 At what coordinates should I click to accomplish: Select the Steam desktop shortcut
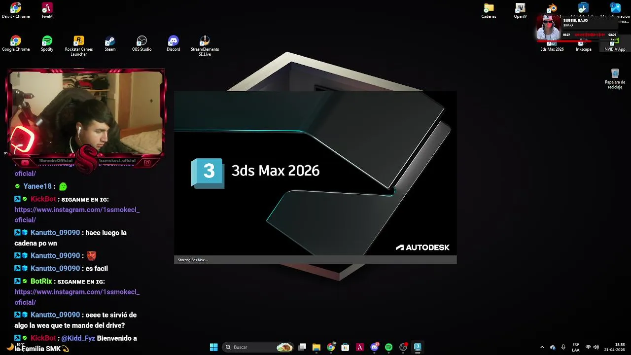pos(110,43)
